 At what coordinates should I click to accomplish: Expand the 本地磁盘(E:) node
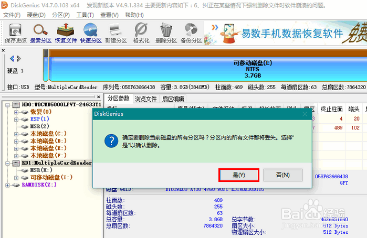pyautogui.click(x=16, y=149)
